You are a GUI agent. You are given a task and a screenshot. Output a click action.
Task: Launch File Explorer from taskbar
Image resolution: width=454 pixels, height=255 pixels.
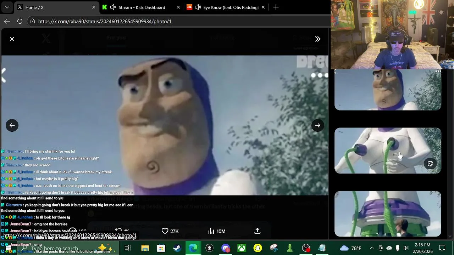tap(145, 248)
